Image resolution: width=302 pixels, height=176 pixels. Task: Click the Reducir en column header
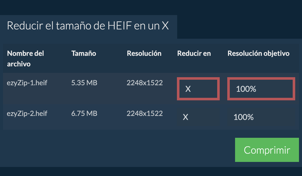(194, 53)
